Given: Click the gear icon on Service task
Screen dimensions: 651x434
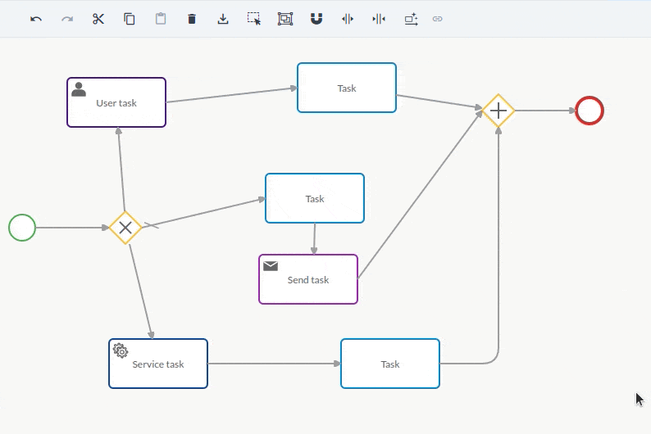Looking at the screenshot, I should pyautogui.click(x=121, y=350).
